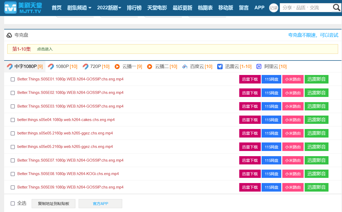Click 迅雷下载 for S05E07
342x212 pixels.
pos(250,160)
